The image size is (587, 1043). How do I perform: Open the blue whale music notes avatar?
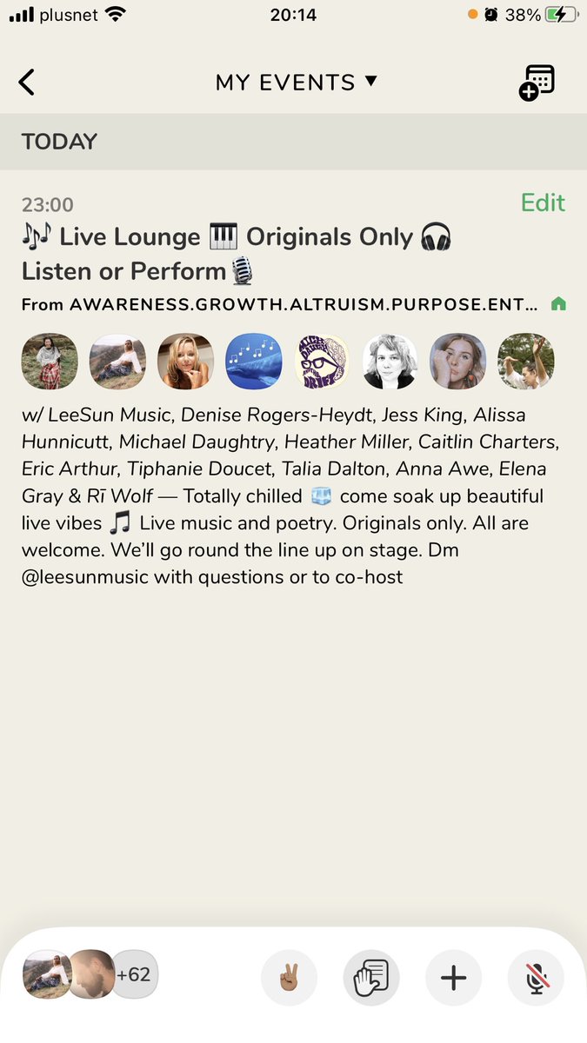[254, 362]
